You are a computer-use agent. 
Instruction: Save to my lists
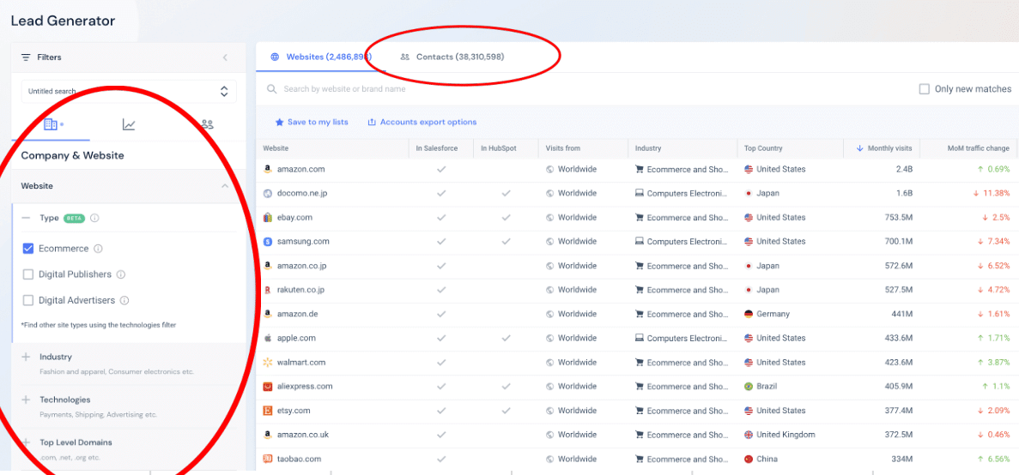[312, 122]
